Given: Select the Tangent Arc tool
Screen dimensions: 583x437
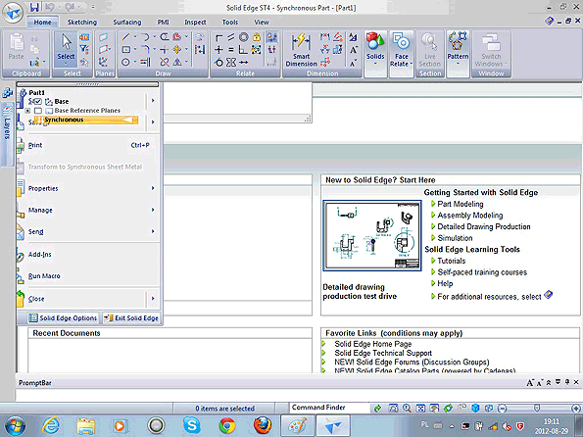Looking at the screenshot, I should click(x=145, y=37).
